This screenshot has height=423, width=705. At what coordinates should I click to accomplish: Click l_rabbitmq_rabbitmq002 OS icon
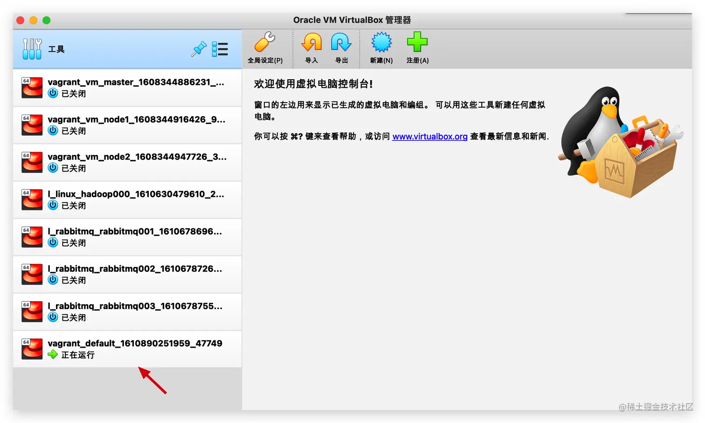click(x=32, y=274)
